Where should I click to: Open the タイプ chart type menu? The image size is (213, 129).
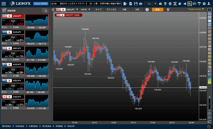(98, 10)
